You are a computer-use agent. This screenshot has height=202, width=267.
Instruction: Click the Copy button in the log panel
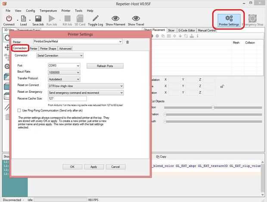[x=161, y=156]
